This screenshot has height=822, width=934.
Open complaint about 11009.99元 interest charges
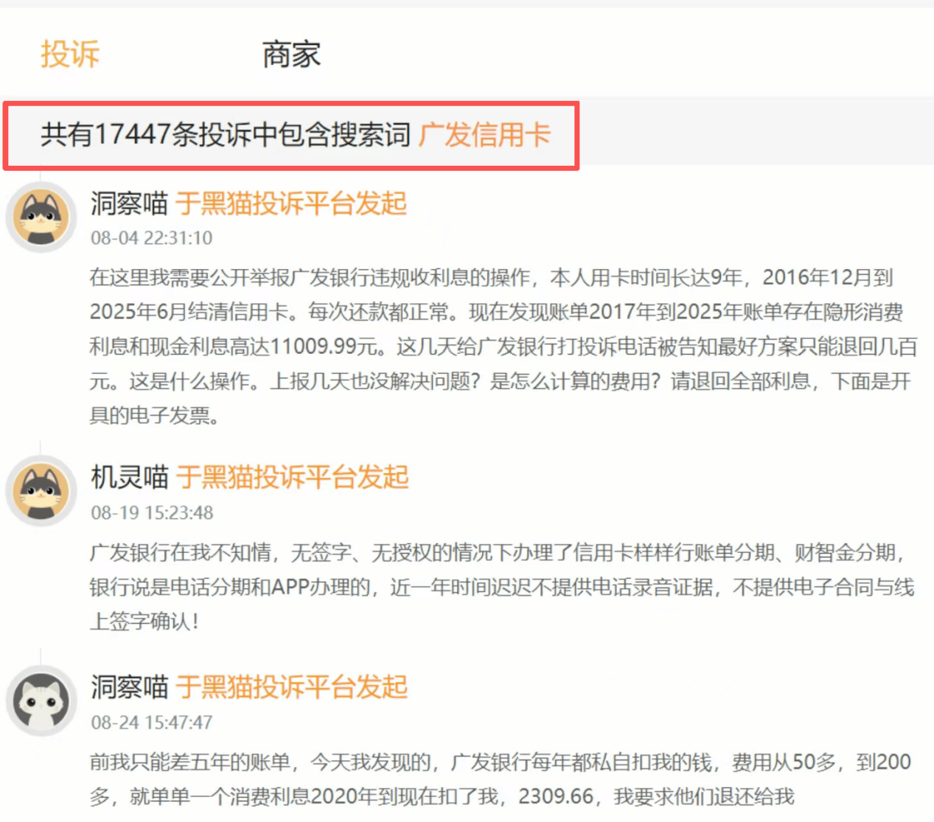tap(501, 346)
